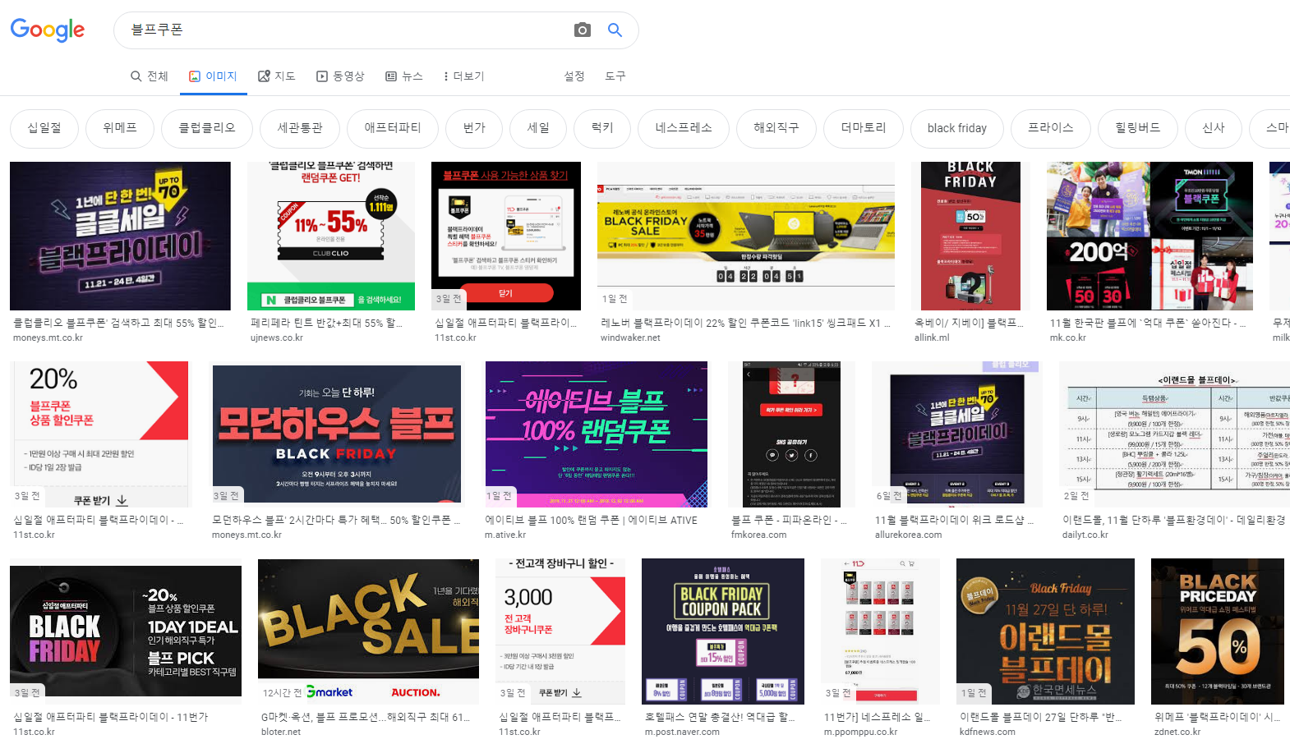Switch to the 뉴스 tab
The height and width of the screenshot is (744, 1290).
coord(404,76)
